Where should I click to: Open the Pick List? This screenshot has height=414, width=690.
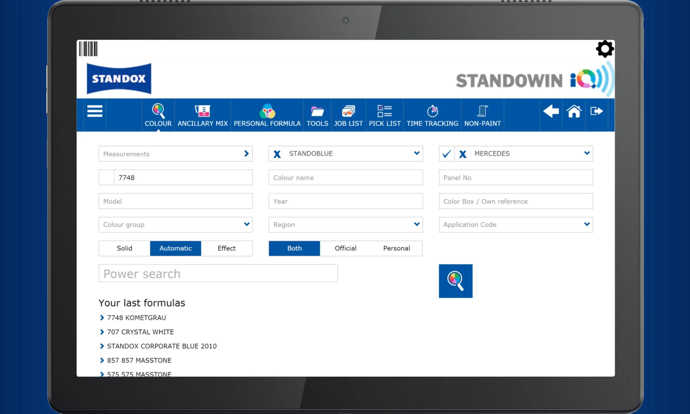click(384, 115)
